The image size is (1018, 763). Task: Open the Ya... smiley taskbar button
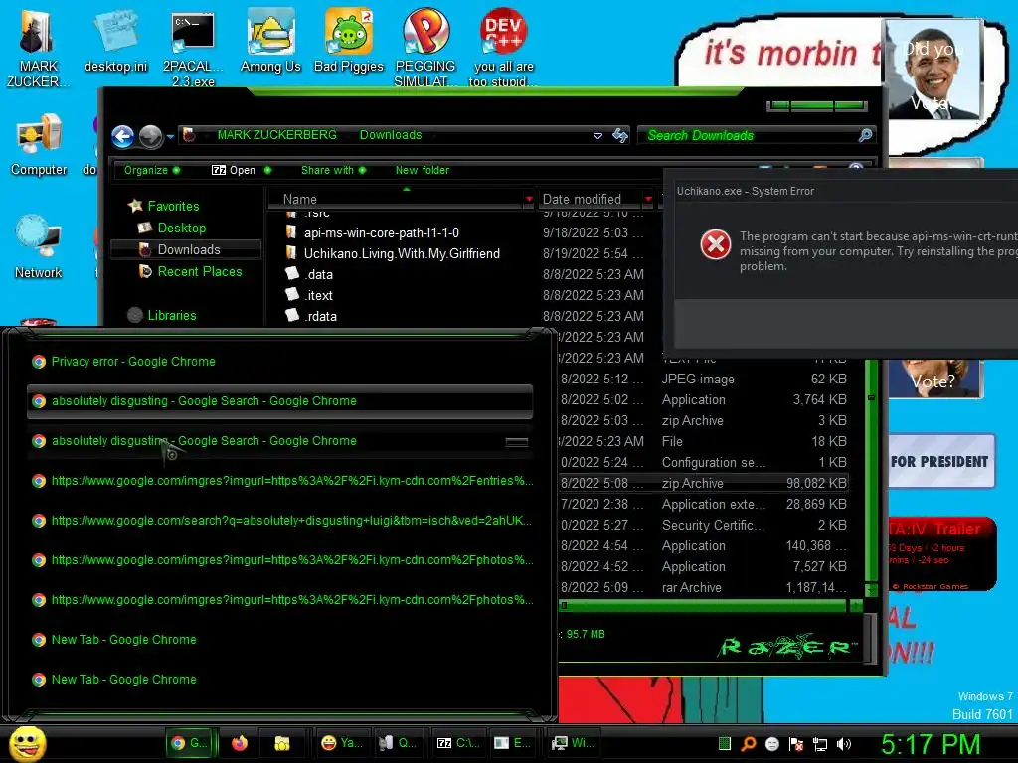(x=342, y=743)
